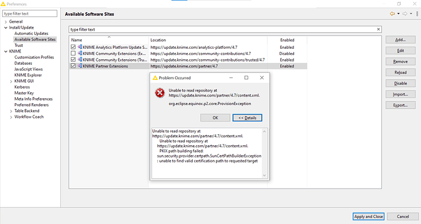
Task: Open Kerberos preferences
Action: pos(22,87)
